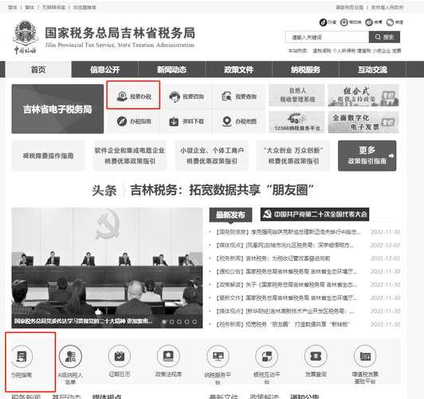Show next slide with right carousel arrow
The height and width of the screenshot is (399, 424).
point(196,263)
